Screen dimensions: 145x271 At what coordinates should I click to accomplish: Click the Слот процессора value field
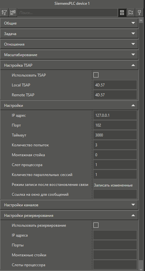click(x=115, y=165)
